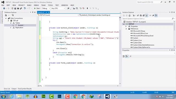Expand the Student table node
This screenshot has height=99, width=176.
click(x=13, y=25)
